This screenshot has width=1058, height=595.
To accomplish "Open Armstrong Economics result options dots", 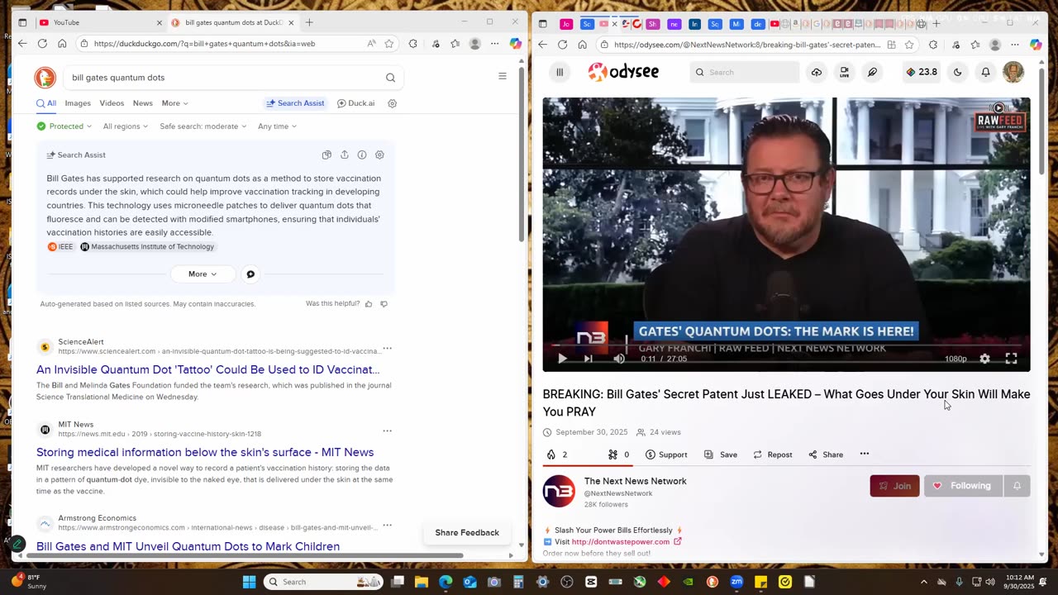I will [x=387, y=525].
